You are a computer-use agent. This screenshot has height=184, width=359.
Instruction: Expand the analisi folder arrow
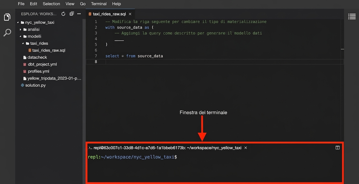[x=20, y=29]
